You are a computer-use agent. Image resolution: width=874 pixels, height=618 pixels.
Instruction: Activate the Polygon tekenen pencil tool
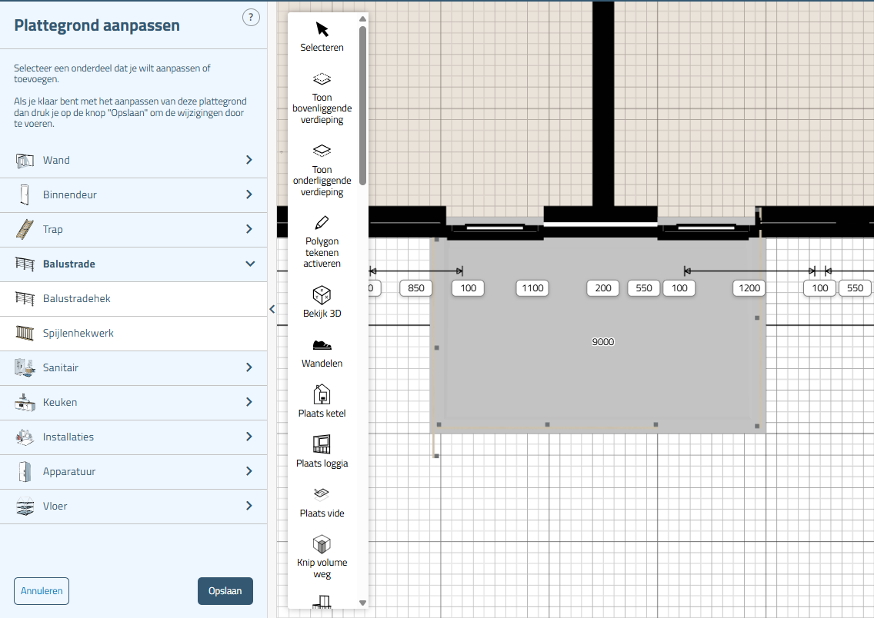(x=322, y=223)
